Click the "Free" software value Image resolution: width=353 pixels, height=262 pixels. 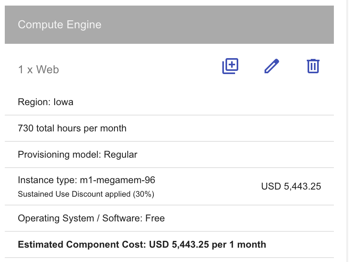point(155,218)
